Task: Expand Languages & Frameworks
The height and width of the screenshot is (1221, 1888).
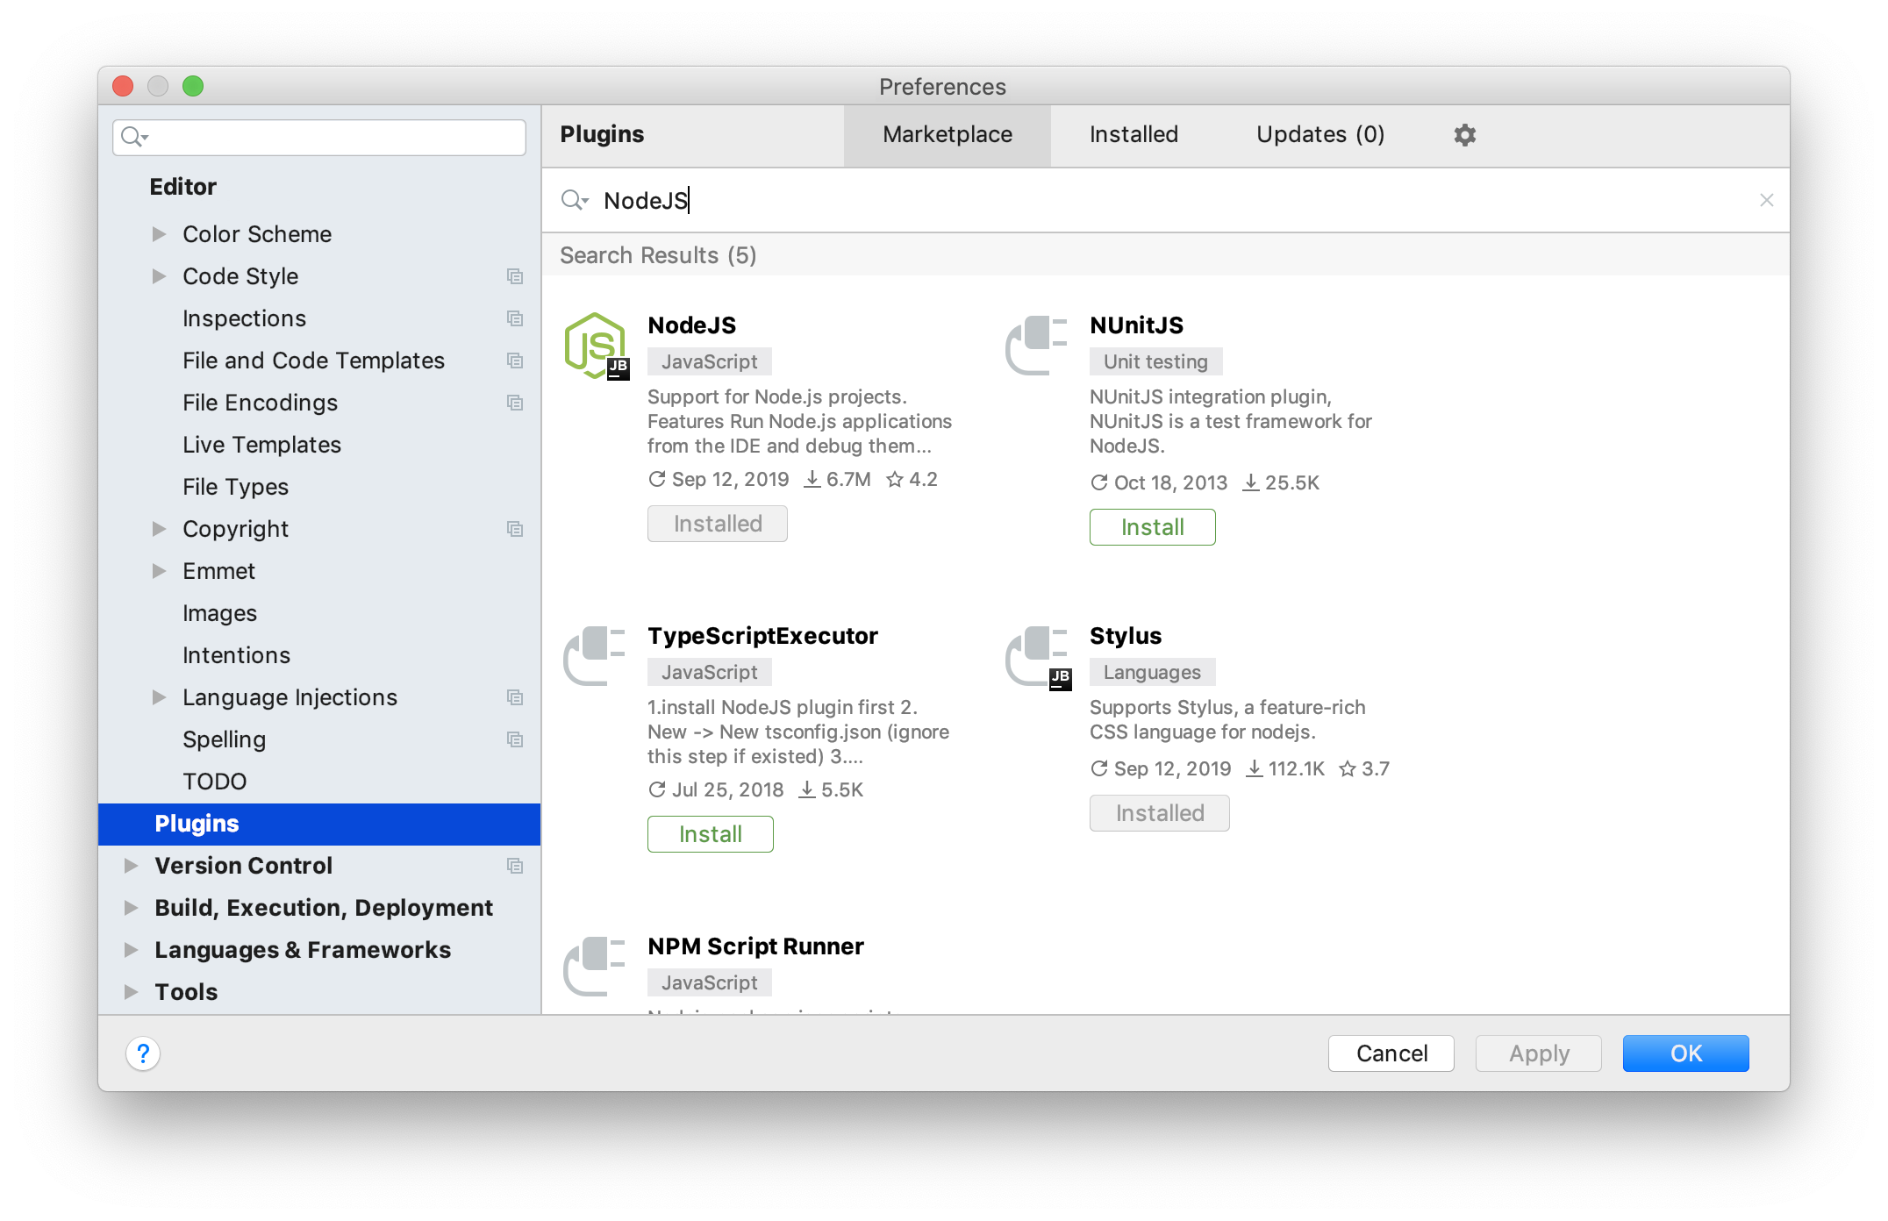Action: pyautogui.click(x=130, y=949)
